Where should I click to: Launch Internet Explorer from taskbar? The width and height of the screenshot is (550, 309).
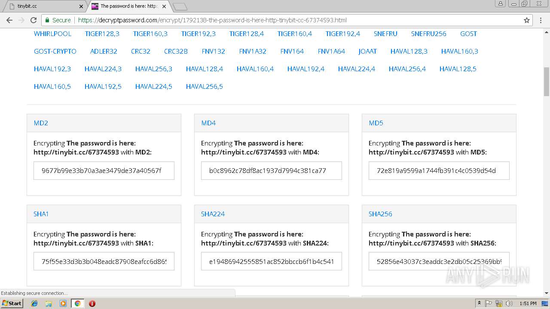(34, 303)
